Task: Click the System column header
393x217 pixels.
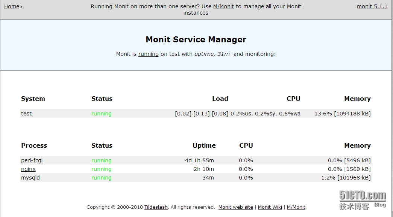Action: 33,99
